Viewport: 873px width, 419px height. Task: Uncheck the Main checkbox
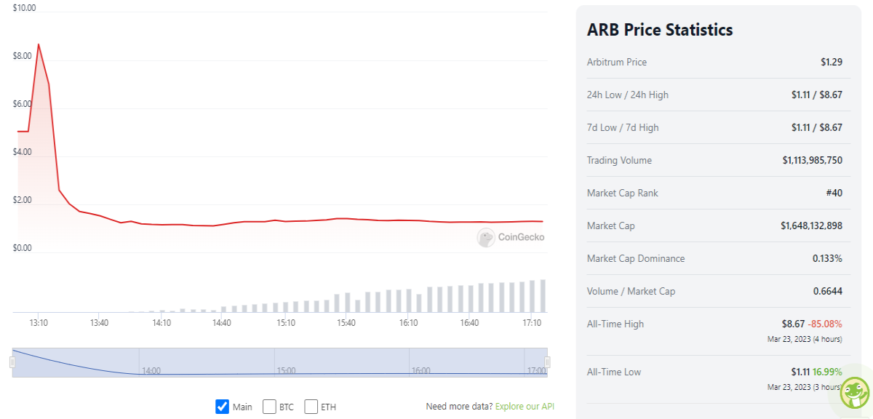(x=223, y=407)
